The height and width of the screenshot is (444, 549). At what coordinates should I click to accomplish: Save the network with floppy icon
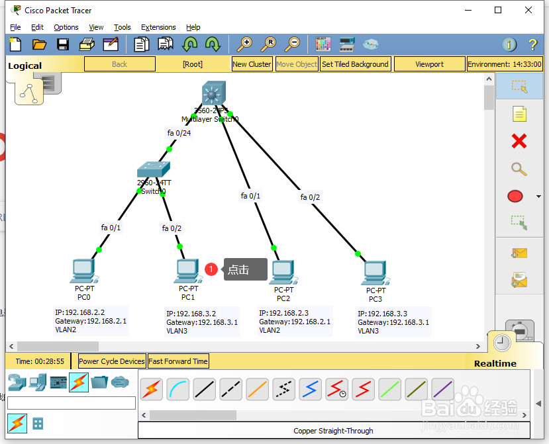pyautogui.click(x=63, y=44)
